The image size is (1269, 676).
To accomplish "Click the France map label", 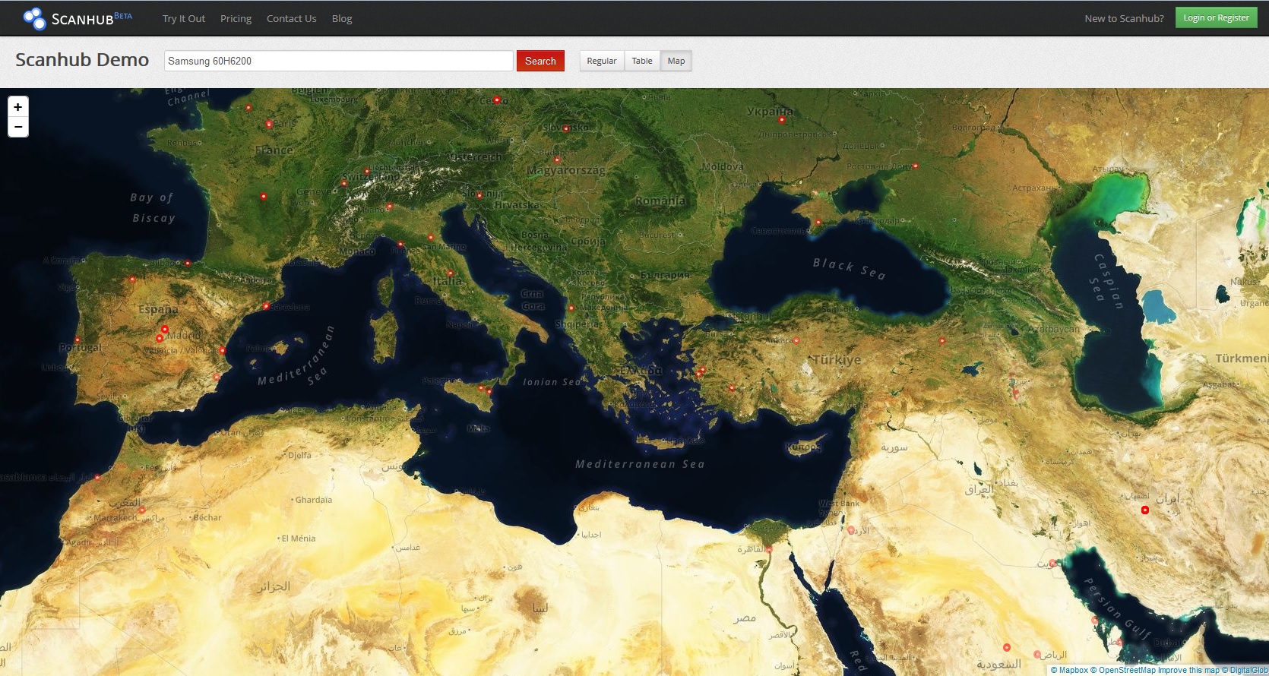I will [274, 150].
